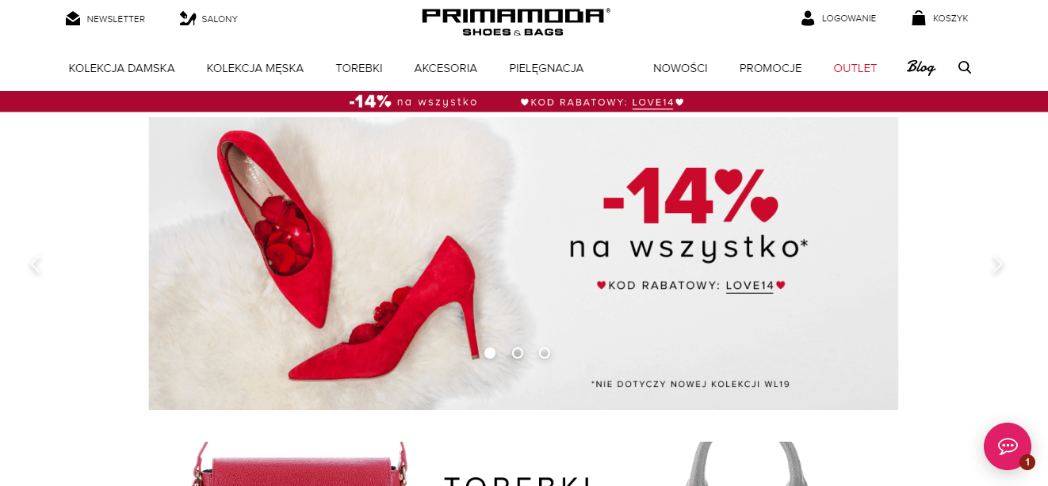This screenshot has width=1048, height=486.
Task: Go to the Primamoda logo homepage
Action: (x=516, y=21)
